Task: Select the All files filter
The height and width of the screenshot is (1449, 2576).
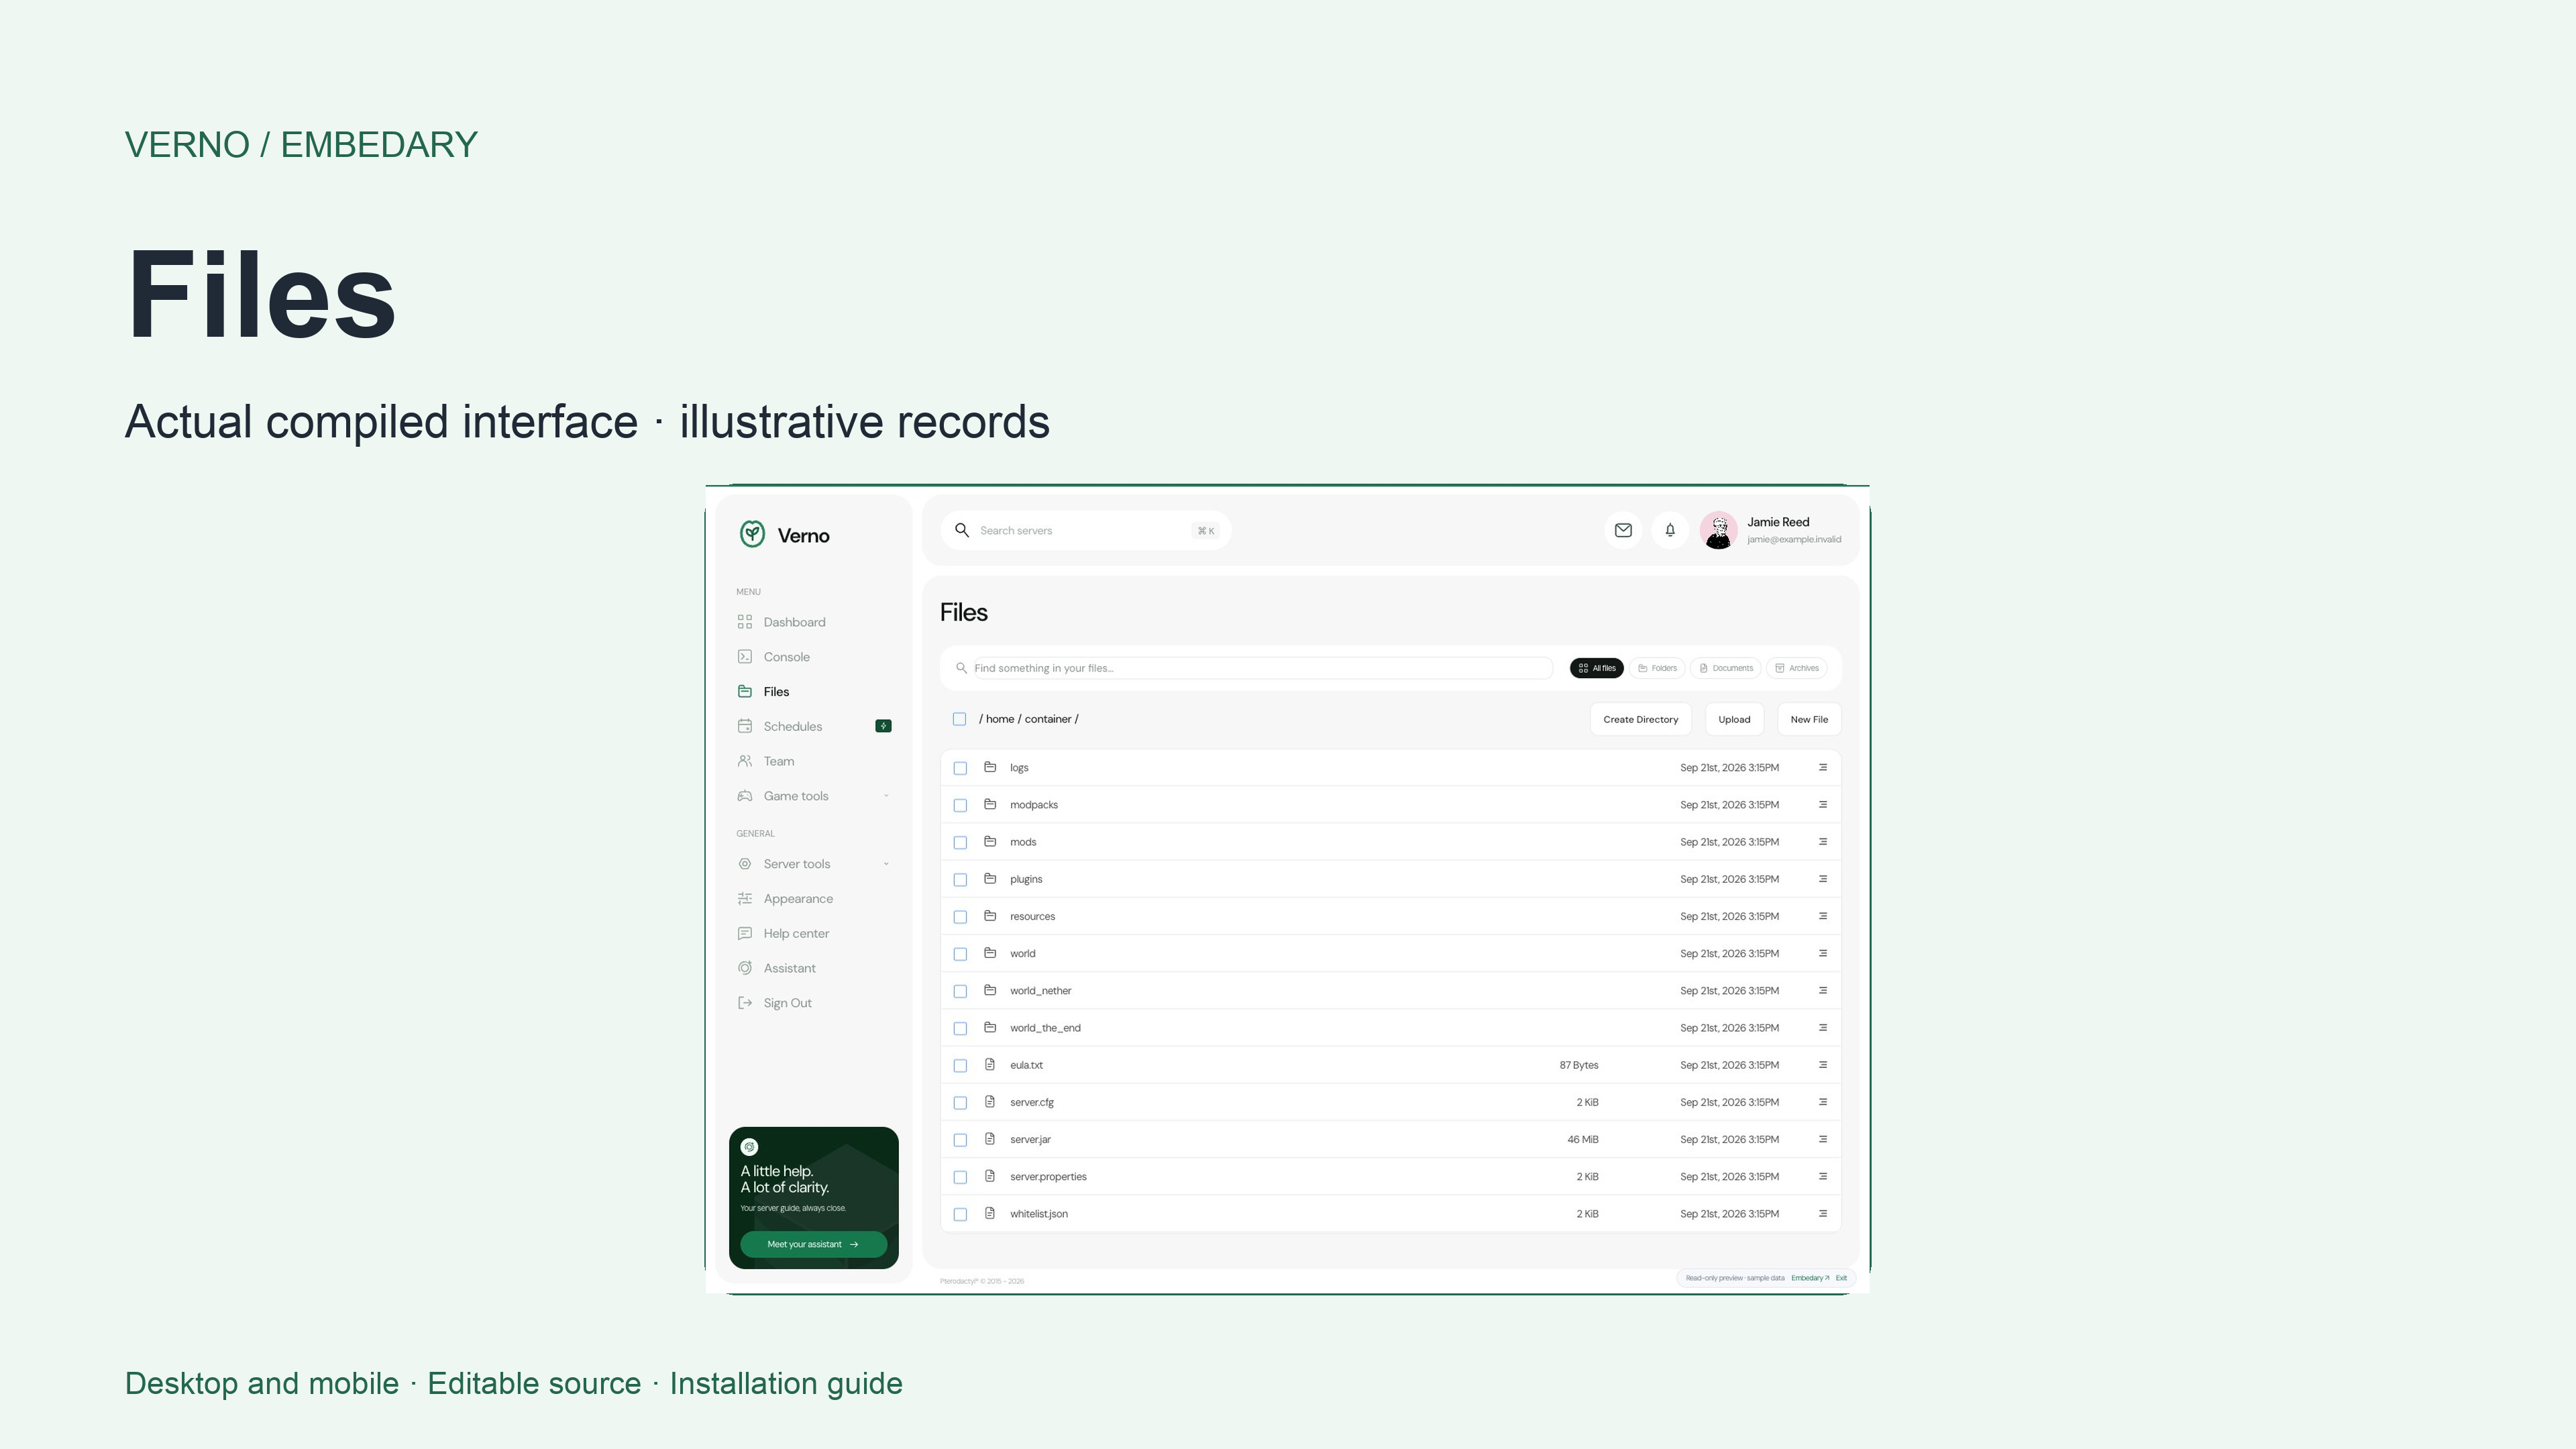Action: [1597, 668]
